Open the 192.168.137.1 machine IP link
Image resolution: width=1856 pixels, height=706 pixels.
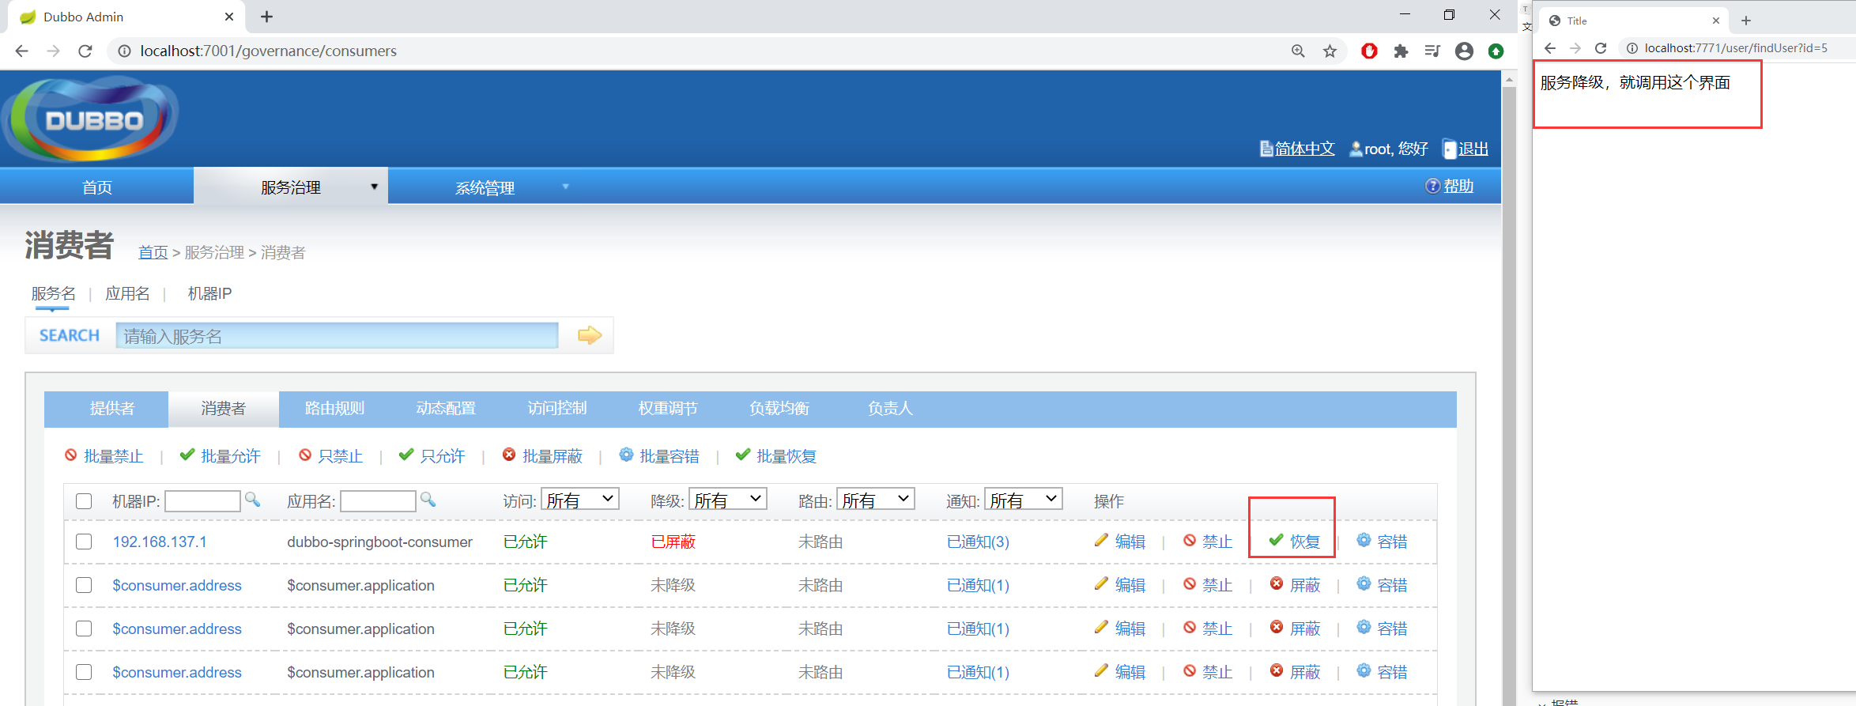point(160,542)
